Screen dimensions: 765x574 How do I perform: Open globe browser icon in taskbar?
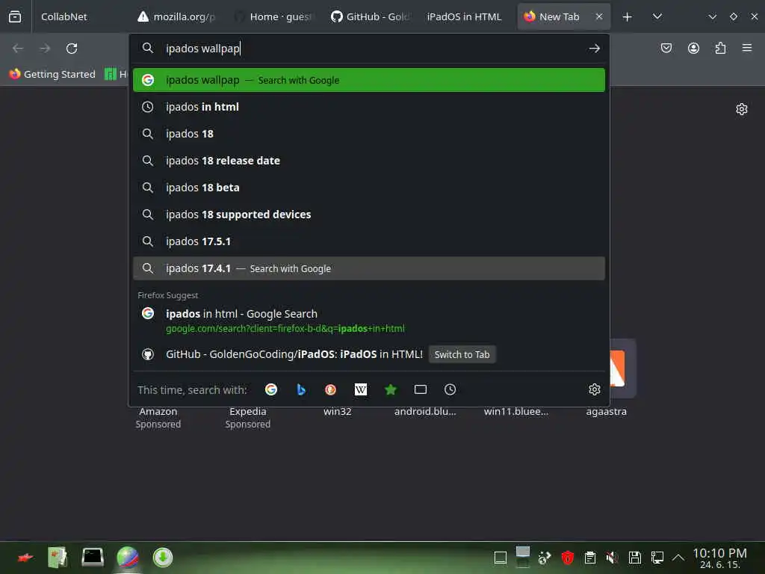pos(127,558)
